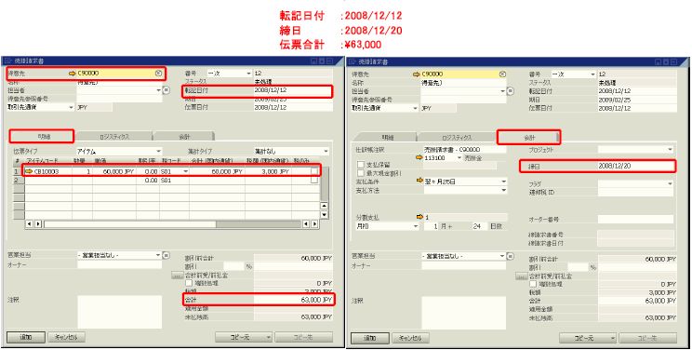Image resolution: width=692 pixels, height=350 pixels.
Task: Click the 締日 date field
Action: point(636,167)
